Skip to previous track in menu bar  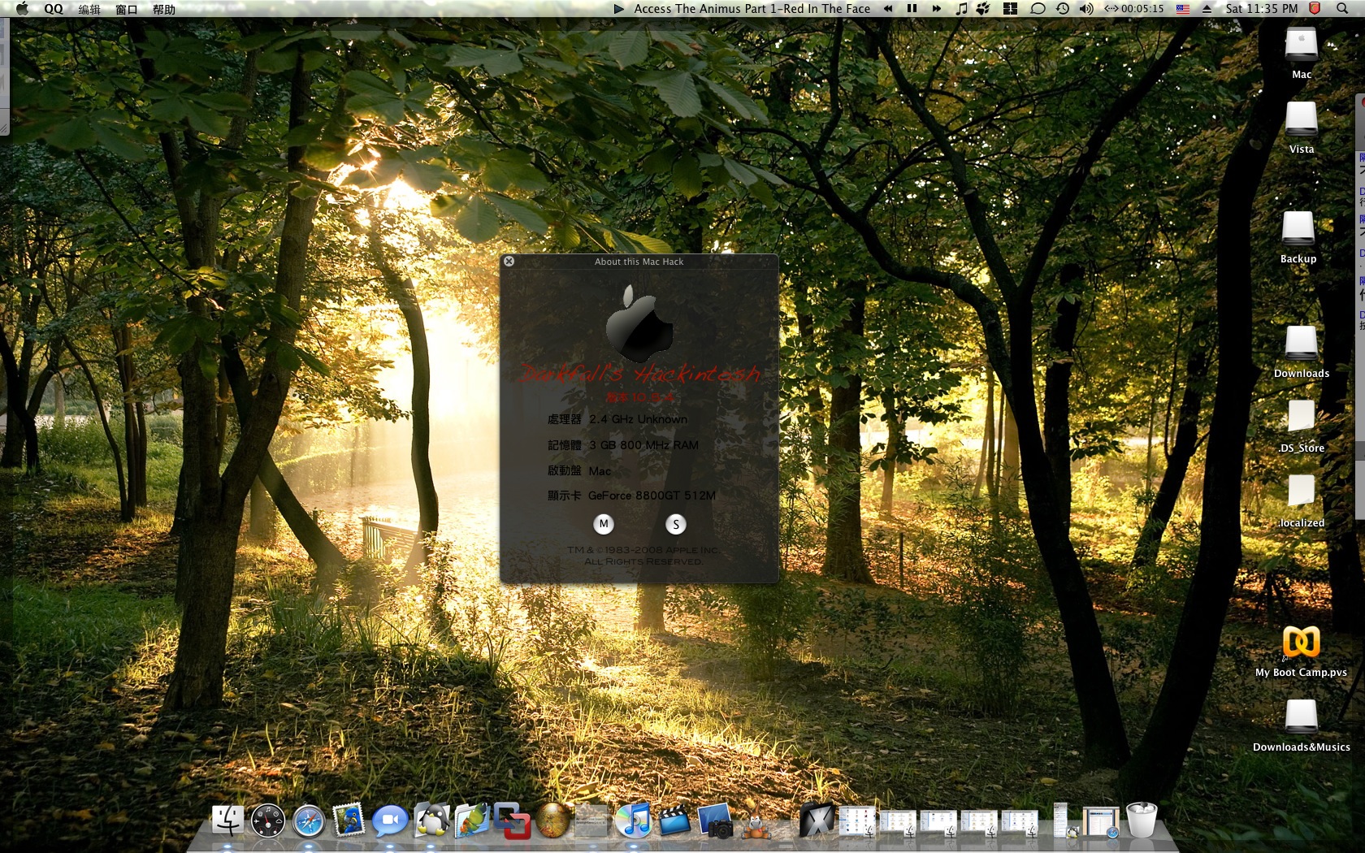pyautogui.click(x=888, y=9)
